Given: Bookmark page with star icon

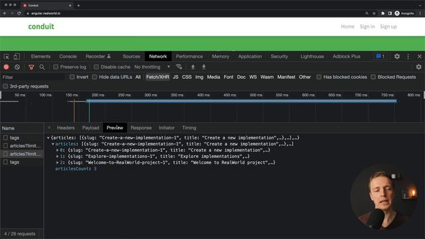Looking at the screenshot, I should (374, 13).
